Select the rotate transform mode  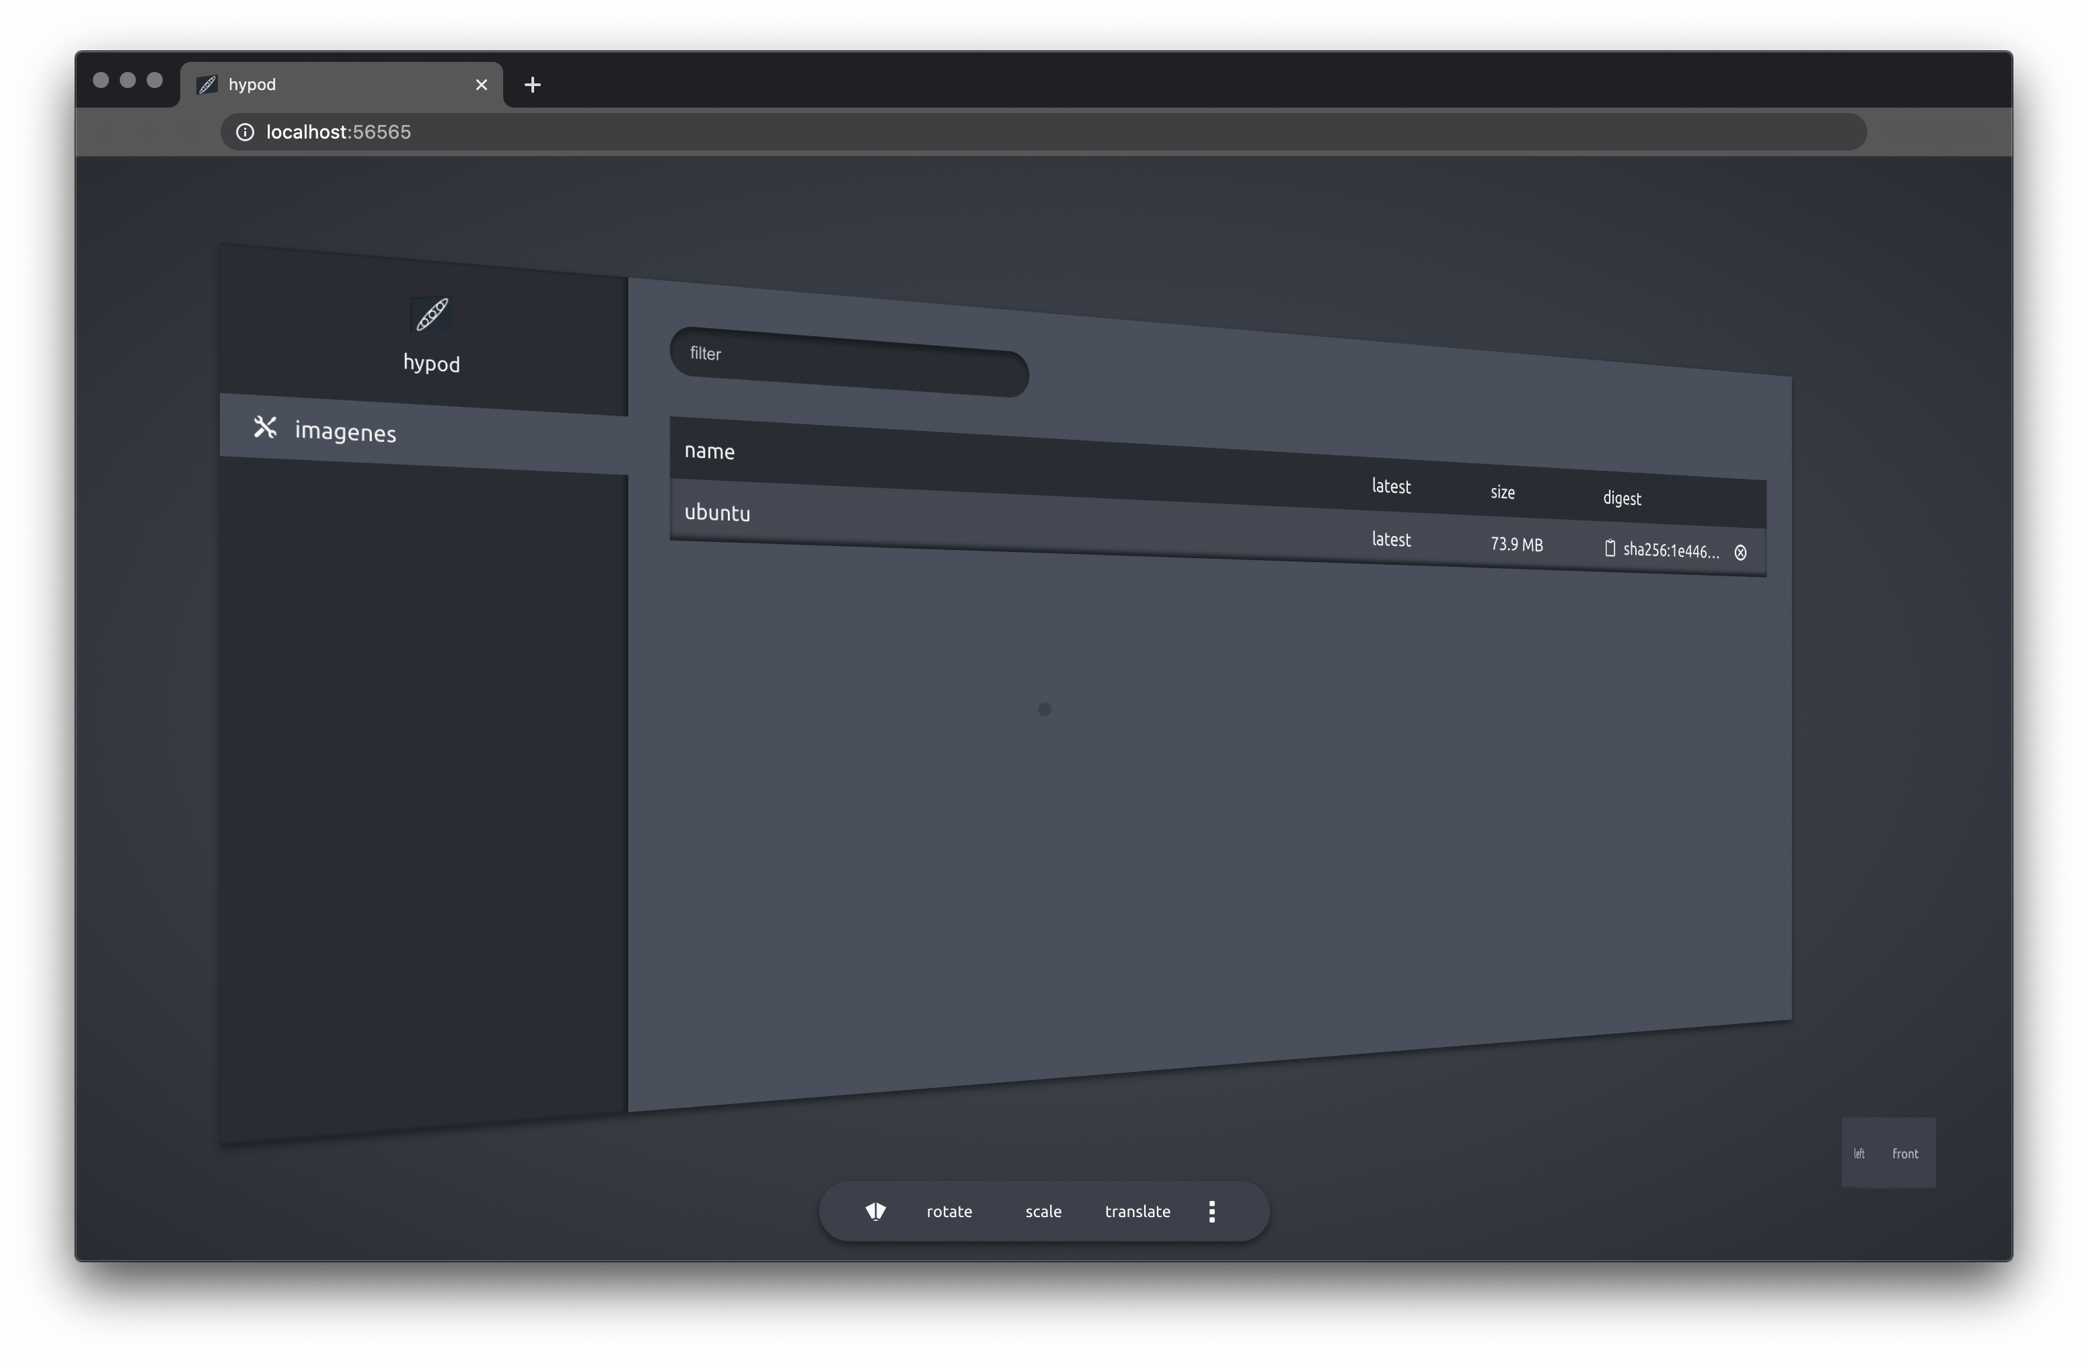point(949,1211)
